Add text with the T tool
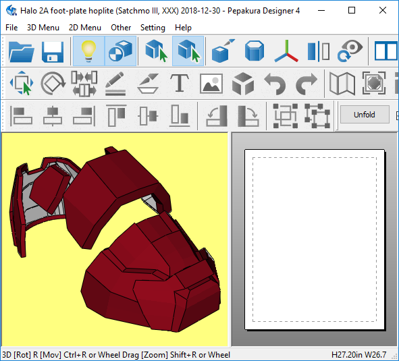This screenshot has height=361, width=399. pos(180,83)
